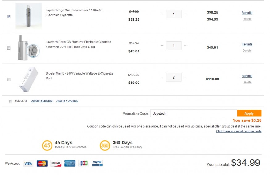Decrease quantity of Joyetech Ego One
This screenshot has width=270, height=175.
pyautogui.click(x=162, y=14)
